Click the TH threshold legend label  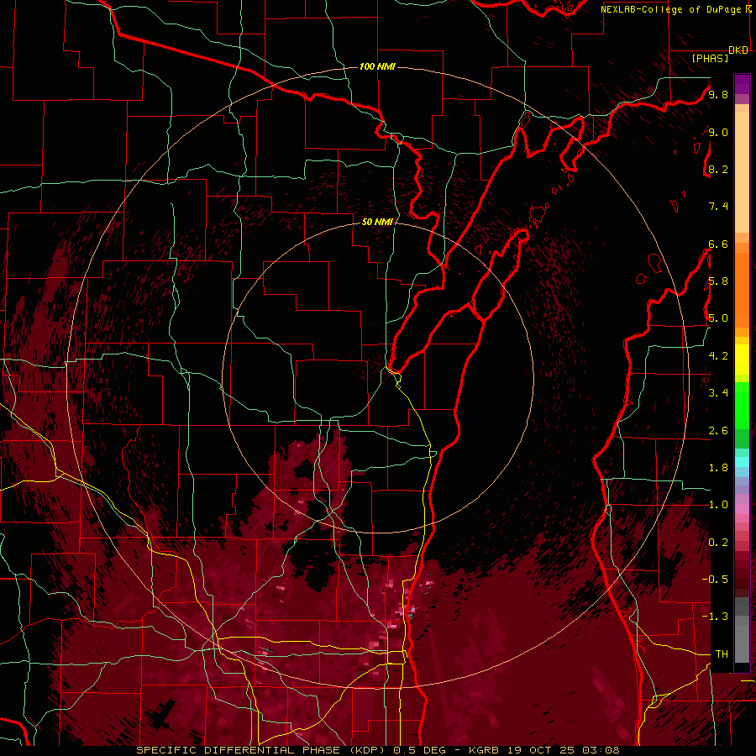point(722,654)
